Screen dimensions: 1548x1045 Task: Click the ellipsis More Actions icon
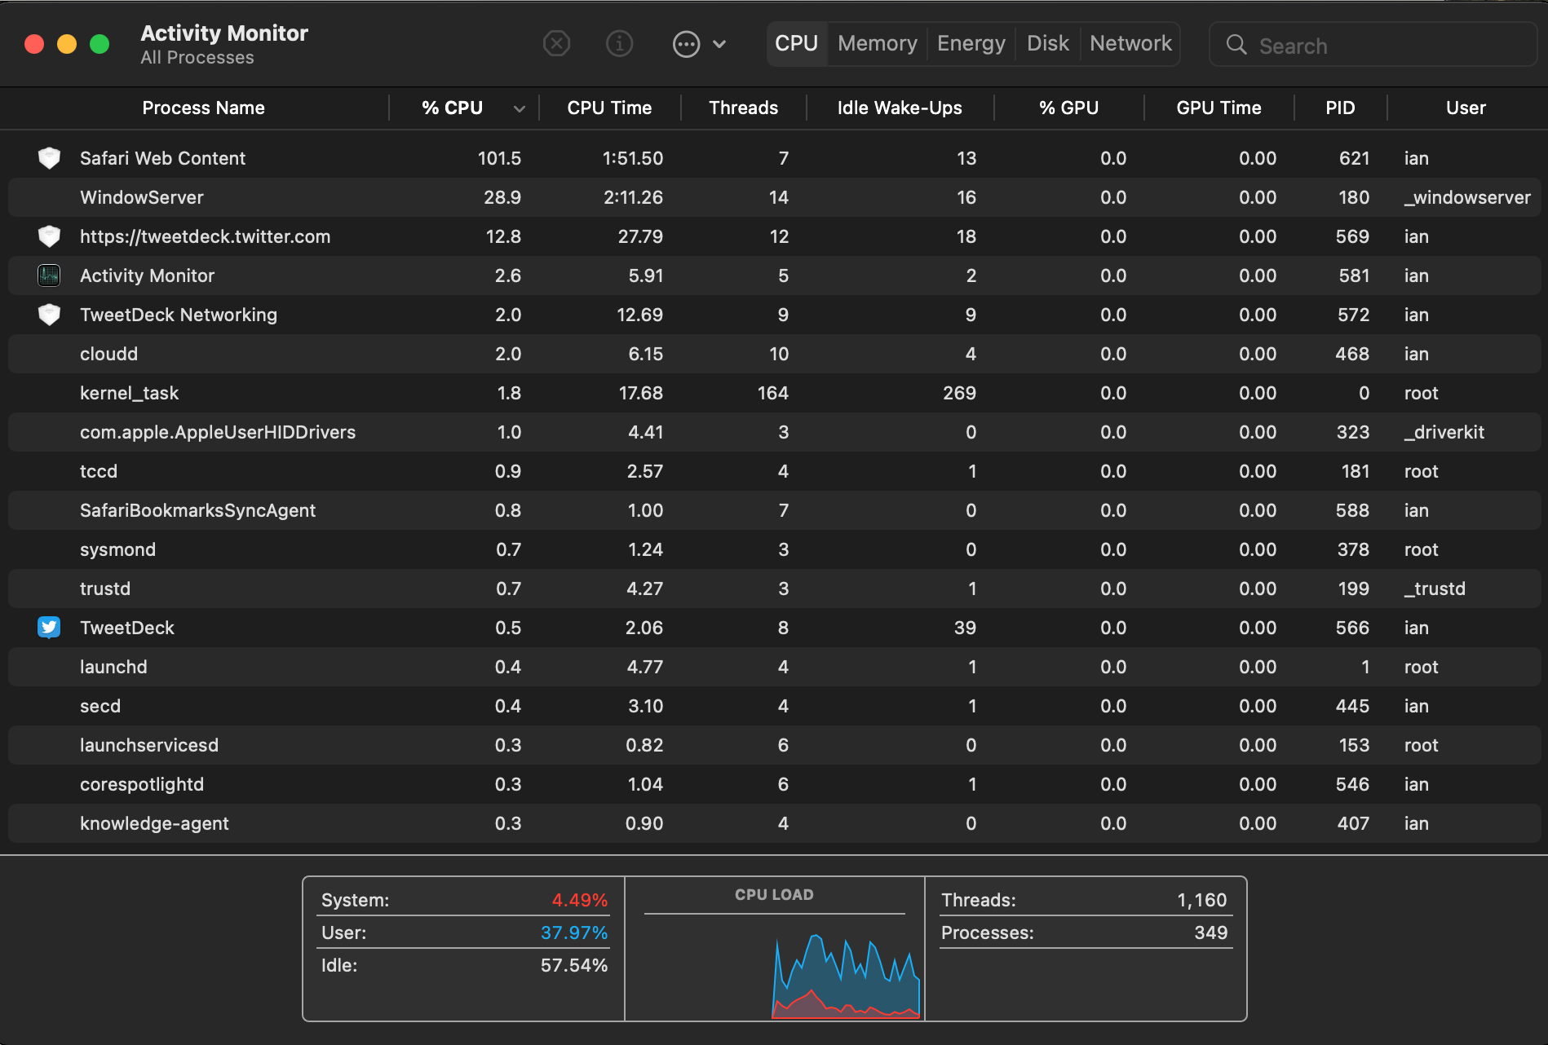pos(686,44)
